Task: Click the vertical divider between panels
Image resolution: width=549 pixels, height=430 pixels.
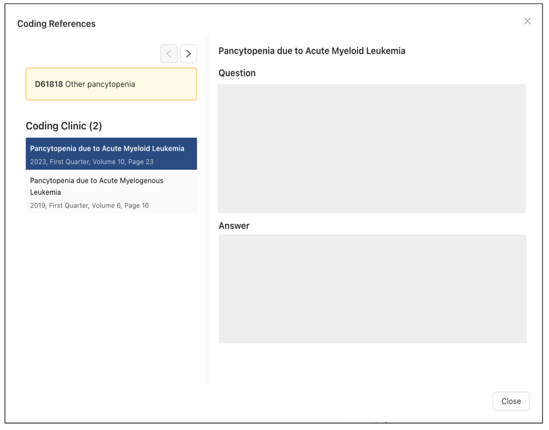Action: point(208,210)
